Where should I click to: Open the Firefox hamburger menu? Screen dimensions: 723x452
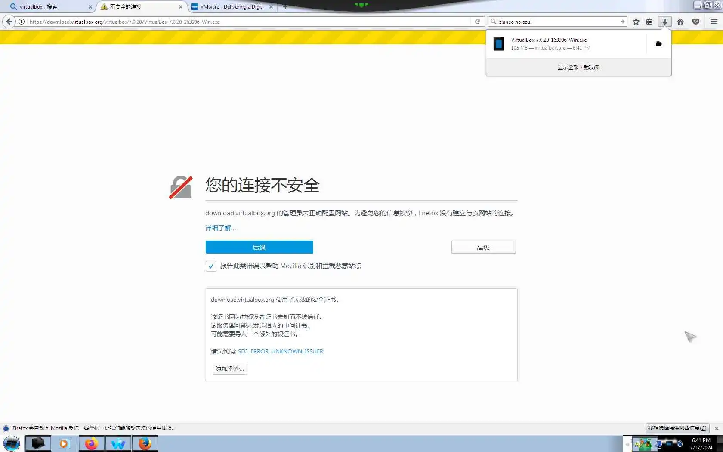714,22
